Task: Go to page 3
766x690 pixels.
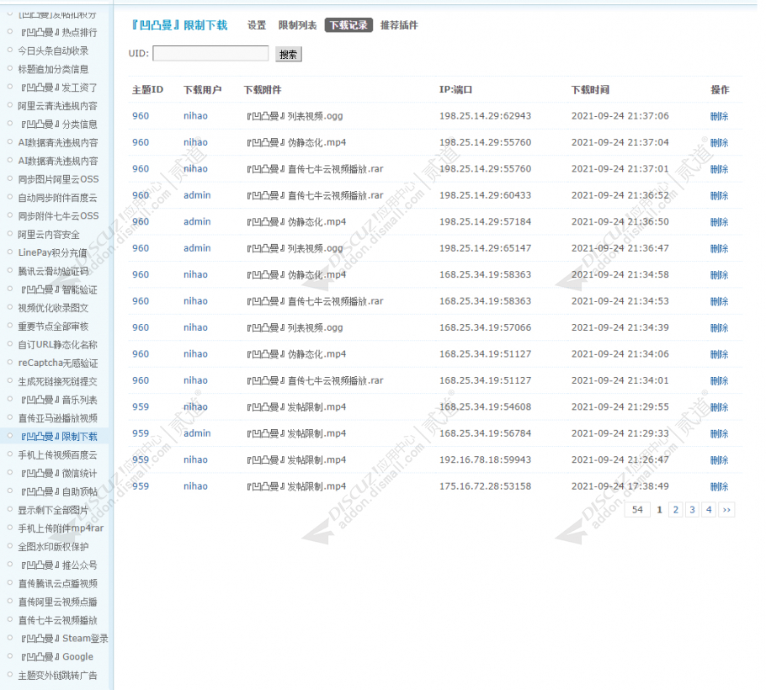Action: 692,510
